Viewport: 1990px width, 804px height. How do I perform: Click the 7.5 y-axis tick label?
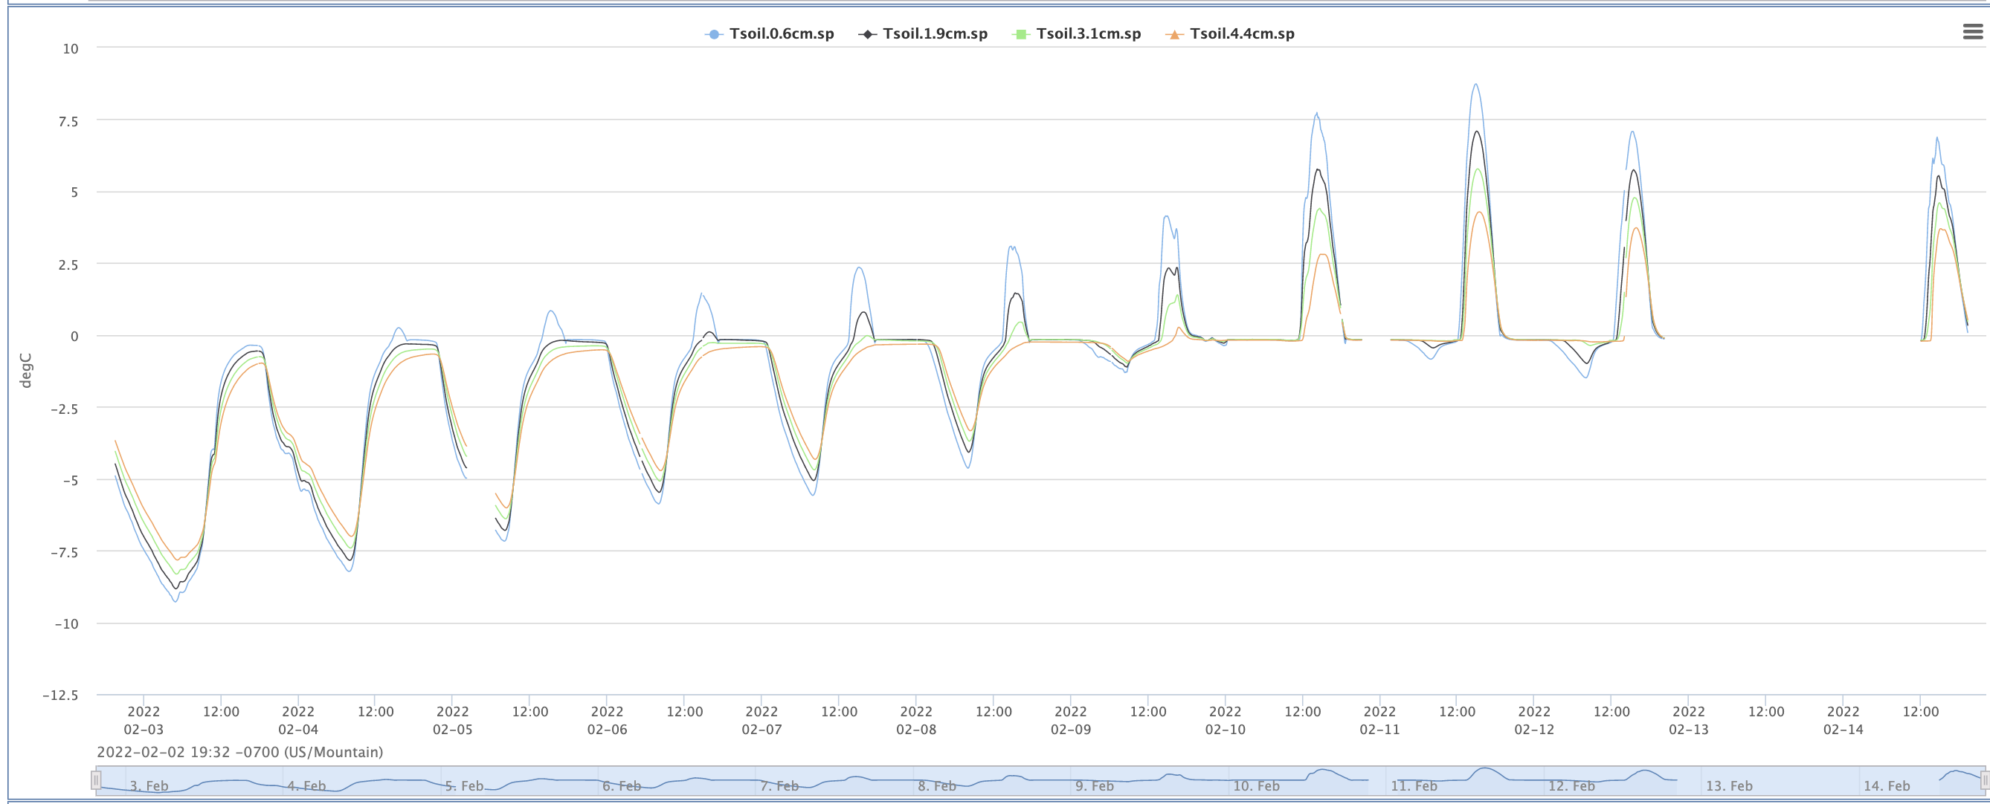pyautogui.click(x=68, y=121)
